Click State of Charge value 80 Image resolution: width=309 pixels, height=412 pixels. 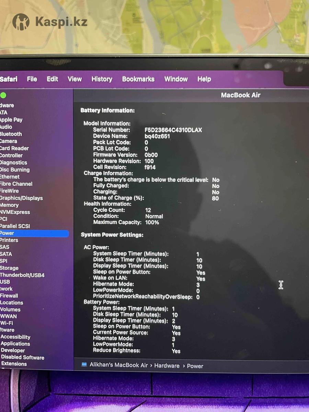tap(215, 198)
